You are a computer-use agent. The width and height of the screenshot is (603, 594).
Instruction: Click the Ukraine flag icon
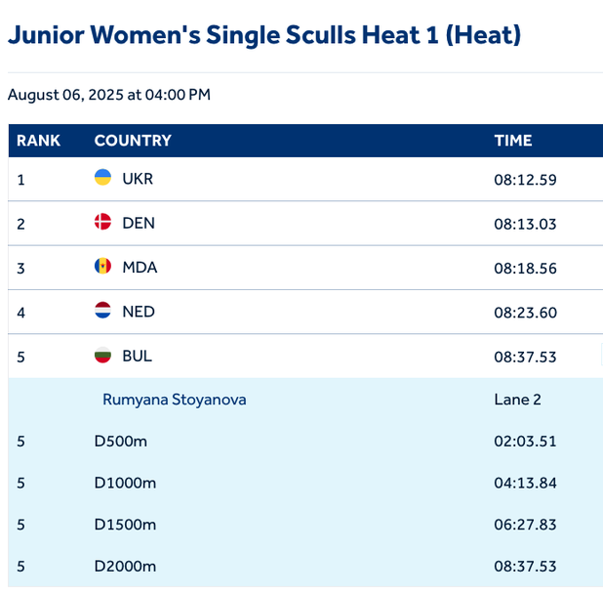(x=102, y=178)
